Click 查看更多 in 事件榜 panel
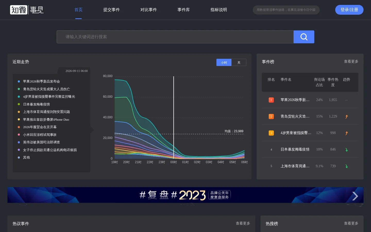Viewport: 371px width, 232px height. (x=351, y=62)
